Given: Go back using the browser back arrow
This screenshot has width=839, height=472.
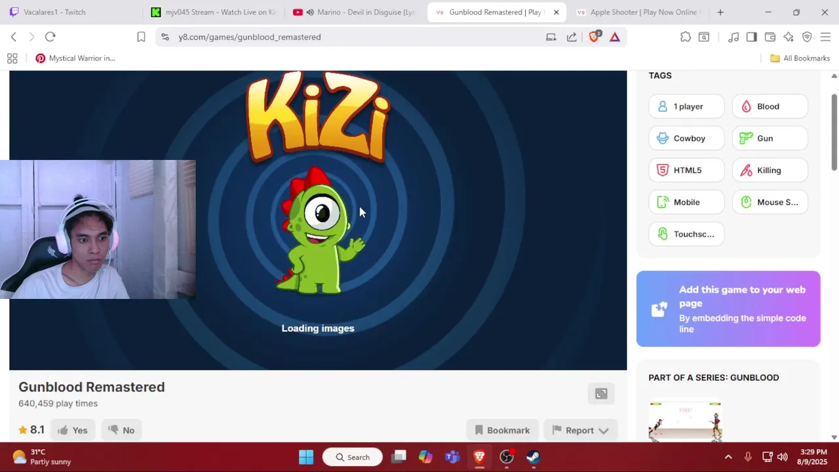Looking at the screenshot, I should pyautogui.click(x=13, y=37).
